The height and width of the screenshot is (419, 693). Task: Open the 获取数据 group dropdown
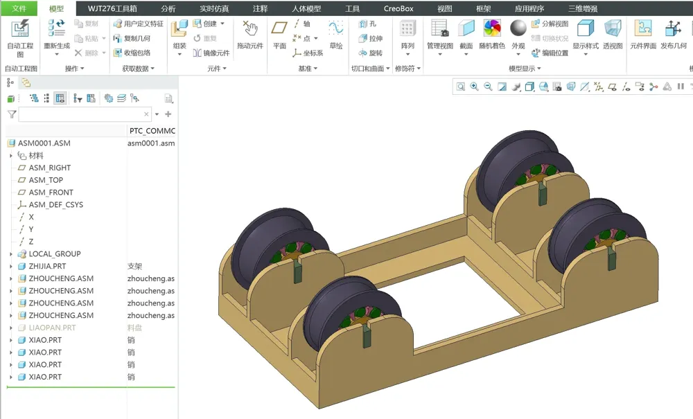(x=139, y=69)
